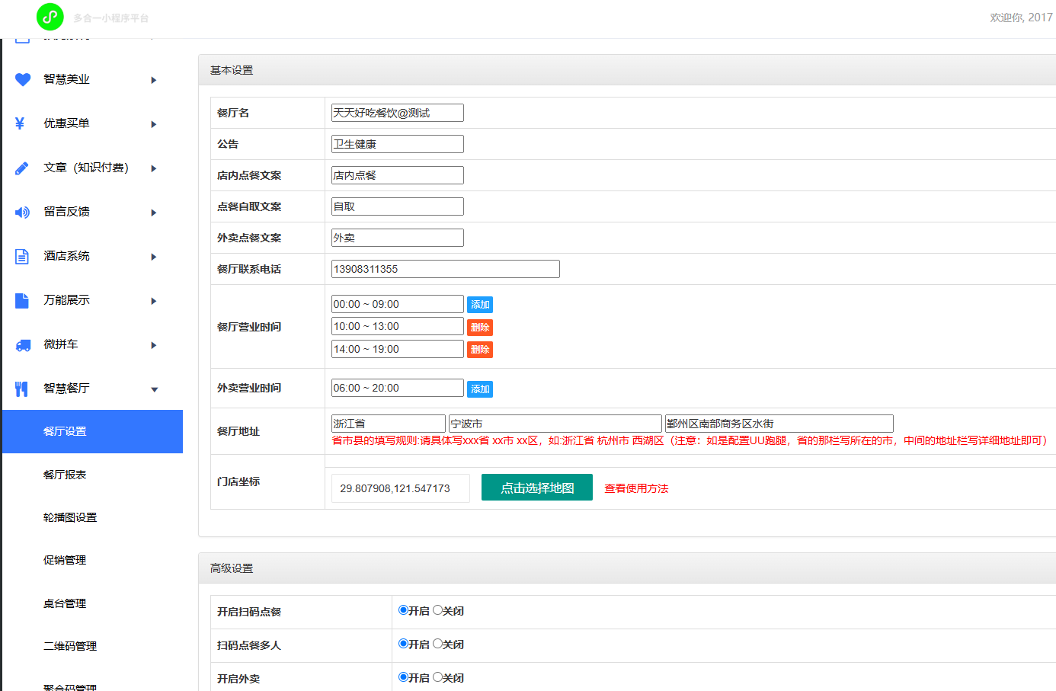This screenshot has height=691, width=1056.
Task: Click 添加 next to 外卖营业时间
Action: pos(480,389)
